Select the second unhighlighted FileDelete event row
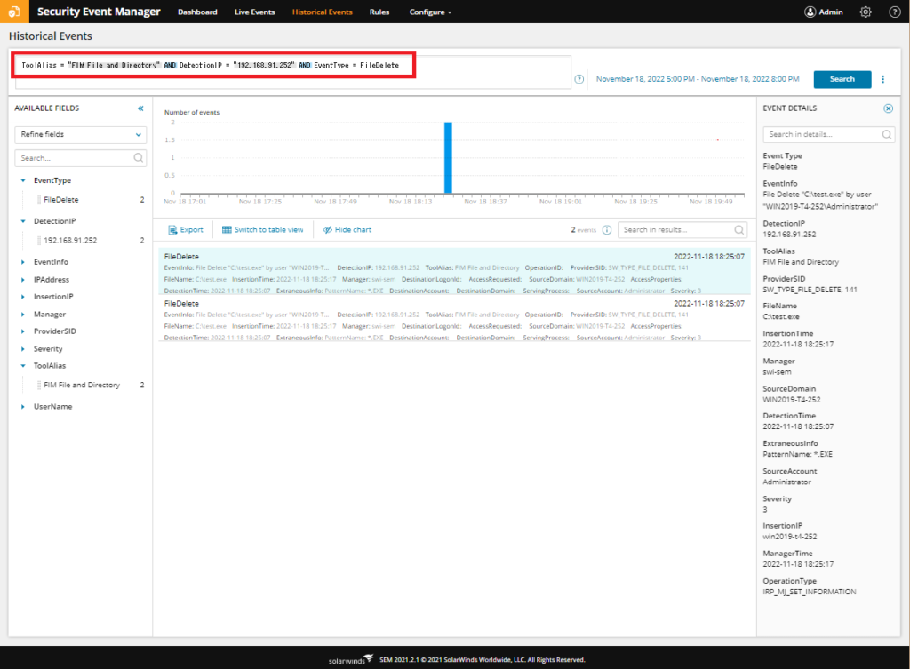 click(454, 320)
